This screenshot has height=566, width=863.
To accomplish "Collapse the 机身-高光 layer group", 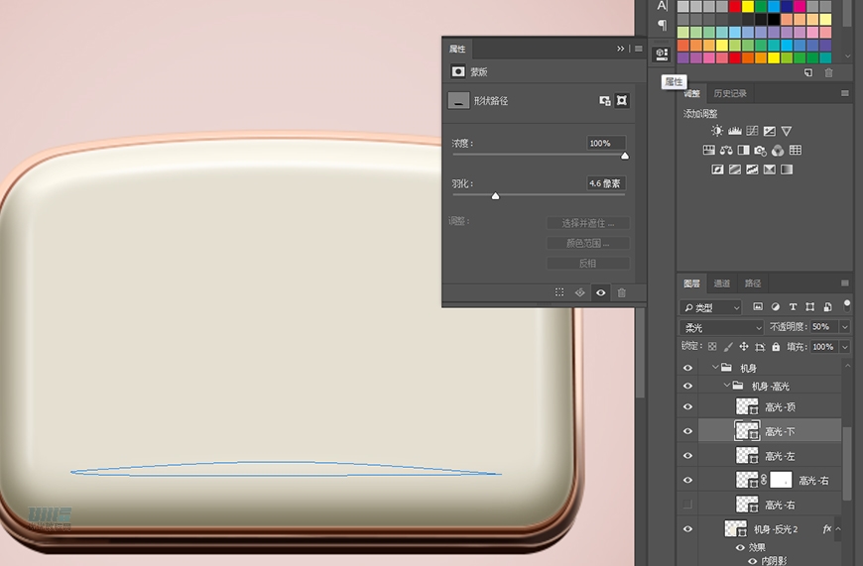I will 727,386.
